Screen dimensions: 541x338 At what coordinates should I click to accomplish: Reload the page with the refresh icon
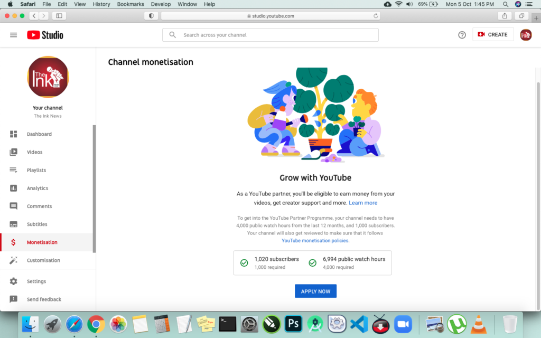pos(376,16)
